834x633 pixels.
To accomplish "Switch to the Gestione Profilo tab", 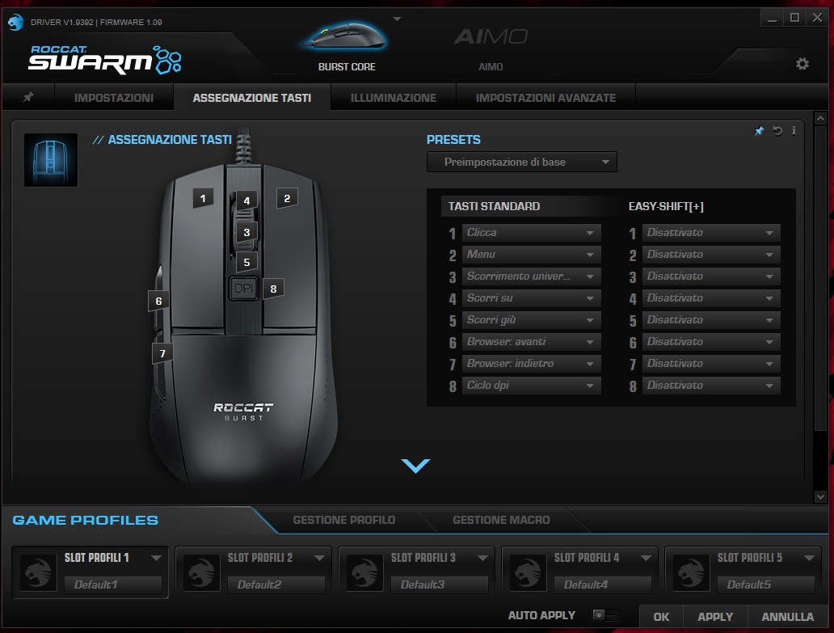I will coord(344,520).
